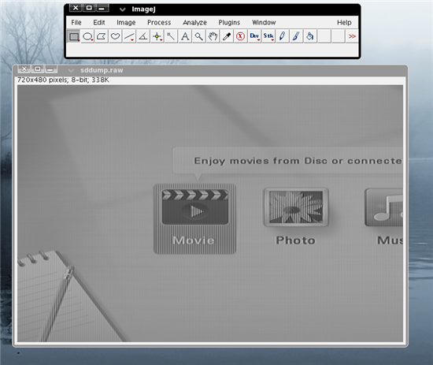The height and width of the screenshot is (365, 433).
Task: Pick the Color picker eyedropper tool
Action: coord(227,36)
